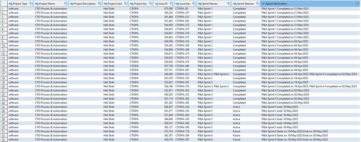Click Issue ID cell 540,356
The height and width of the screenshot is (142, 361).
164,13
